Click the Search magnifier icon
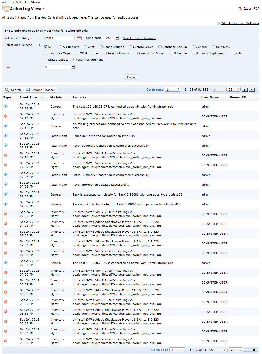 7,90
